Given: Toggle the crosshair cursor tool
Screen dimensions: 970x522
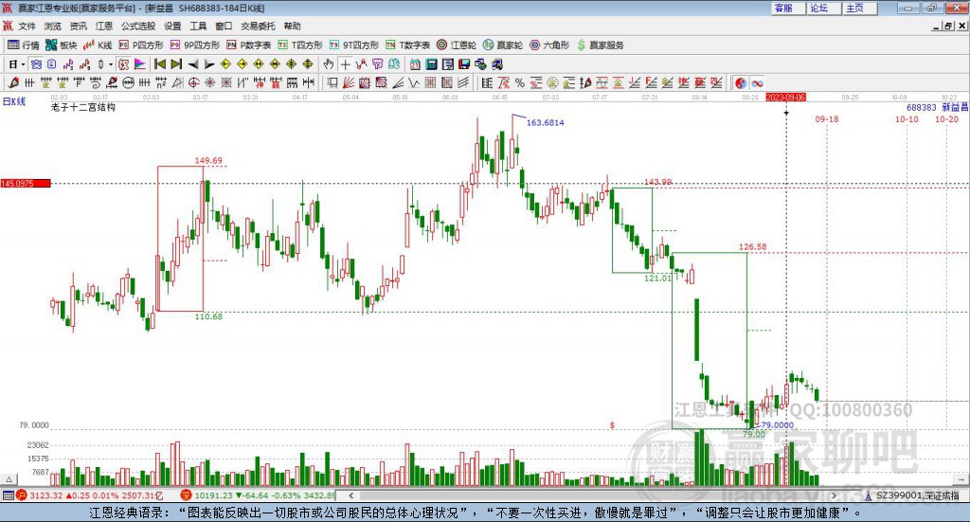Looking at the screenshot, I should [x=345, y=64].
